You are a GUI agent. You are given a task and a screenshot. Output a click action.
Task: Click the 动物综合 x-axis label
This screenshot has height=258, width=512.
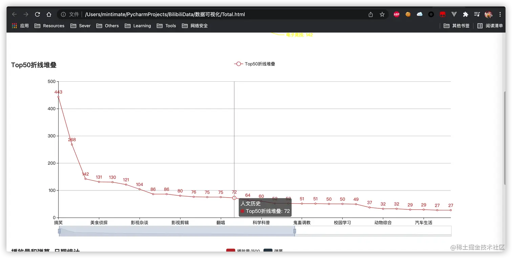tap(383, 223)
